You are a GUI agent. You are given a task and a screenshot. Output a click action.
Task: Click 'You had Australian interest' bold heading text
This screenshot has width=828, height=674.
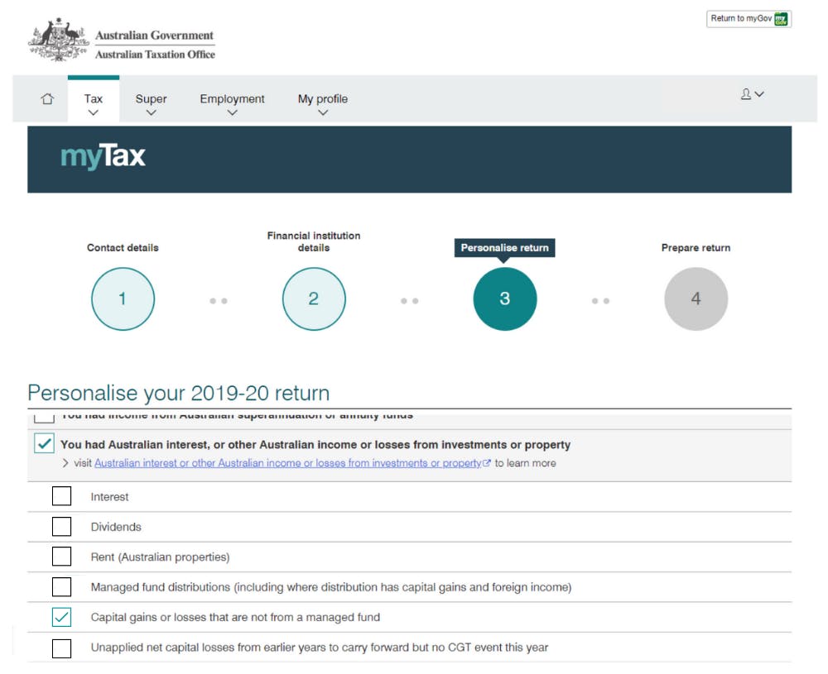coord(315,445)
